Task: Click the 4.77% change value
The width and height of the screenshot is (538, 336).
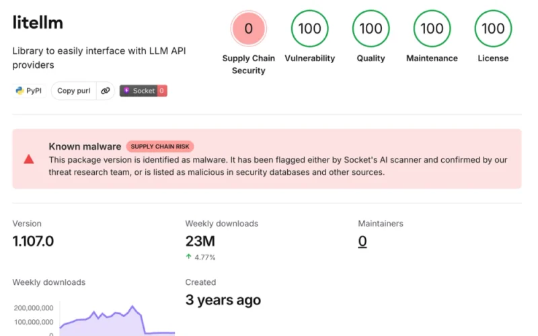Action: click(205, 257)
